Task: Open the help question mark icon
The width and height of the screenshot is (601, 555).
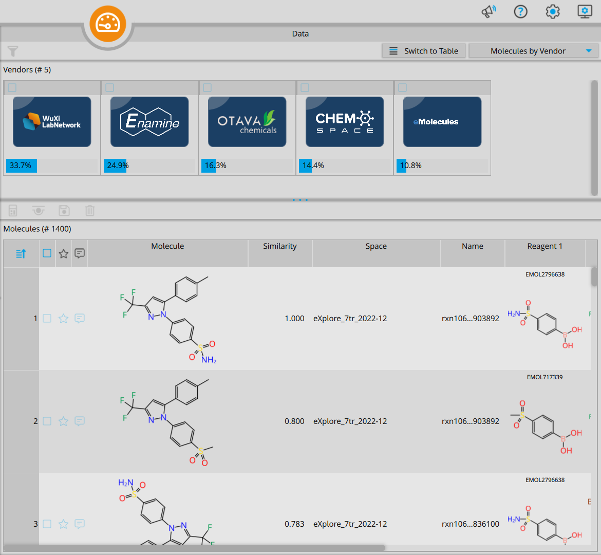Action: click(x=520, y=12)
